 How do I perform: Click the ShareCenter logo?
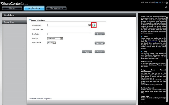(15, 3)
